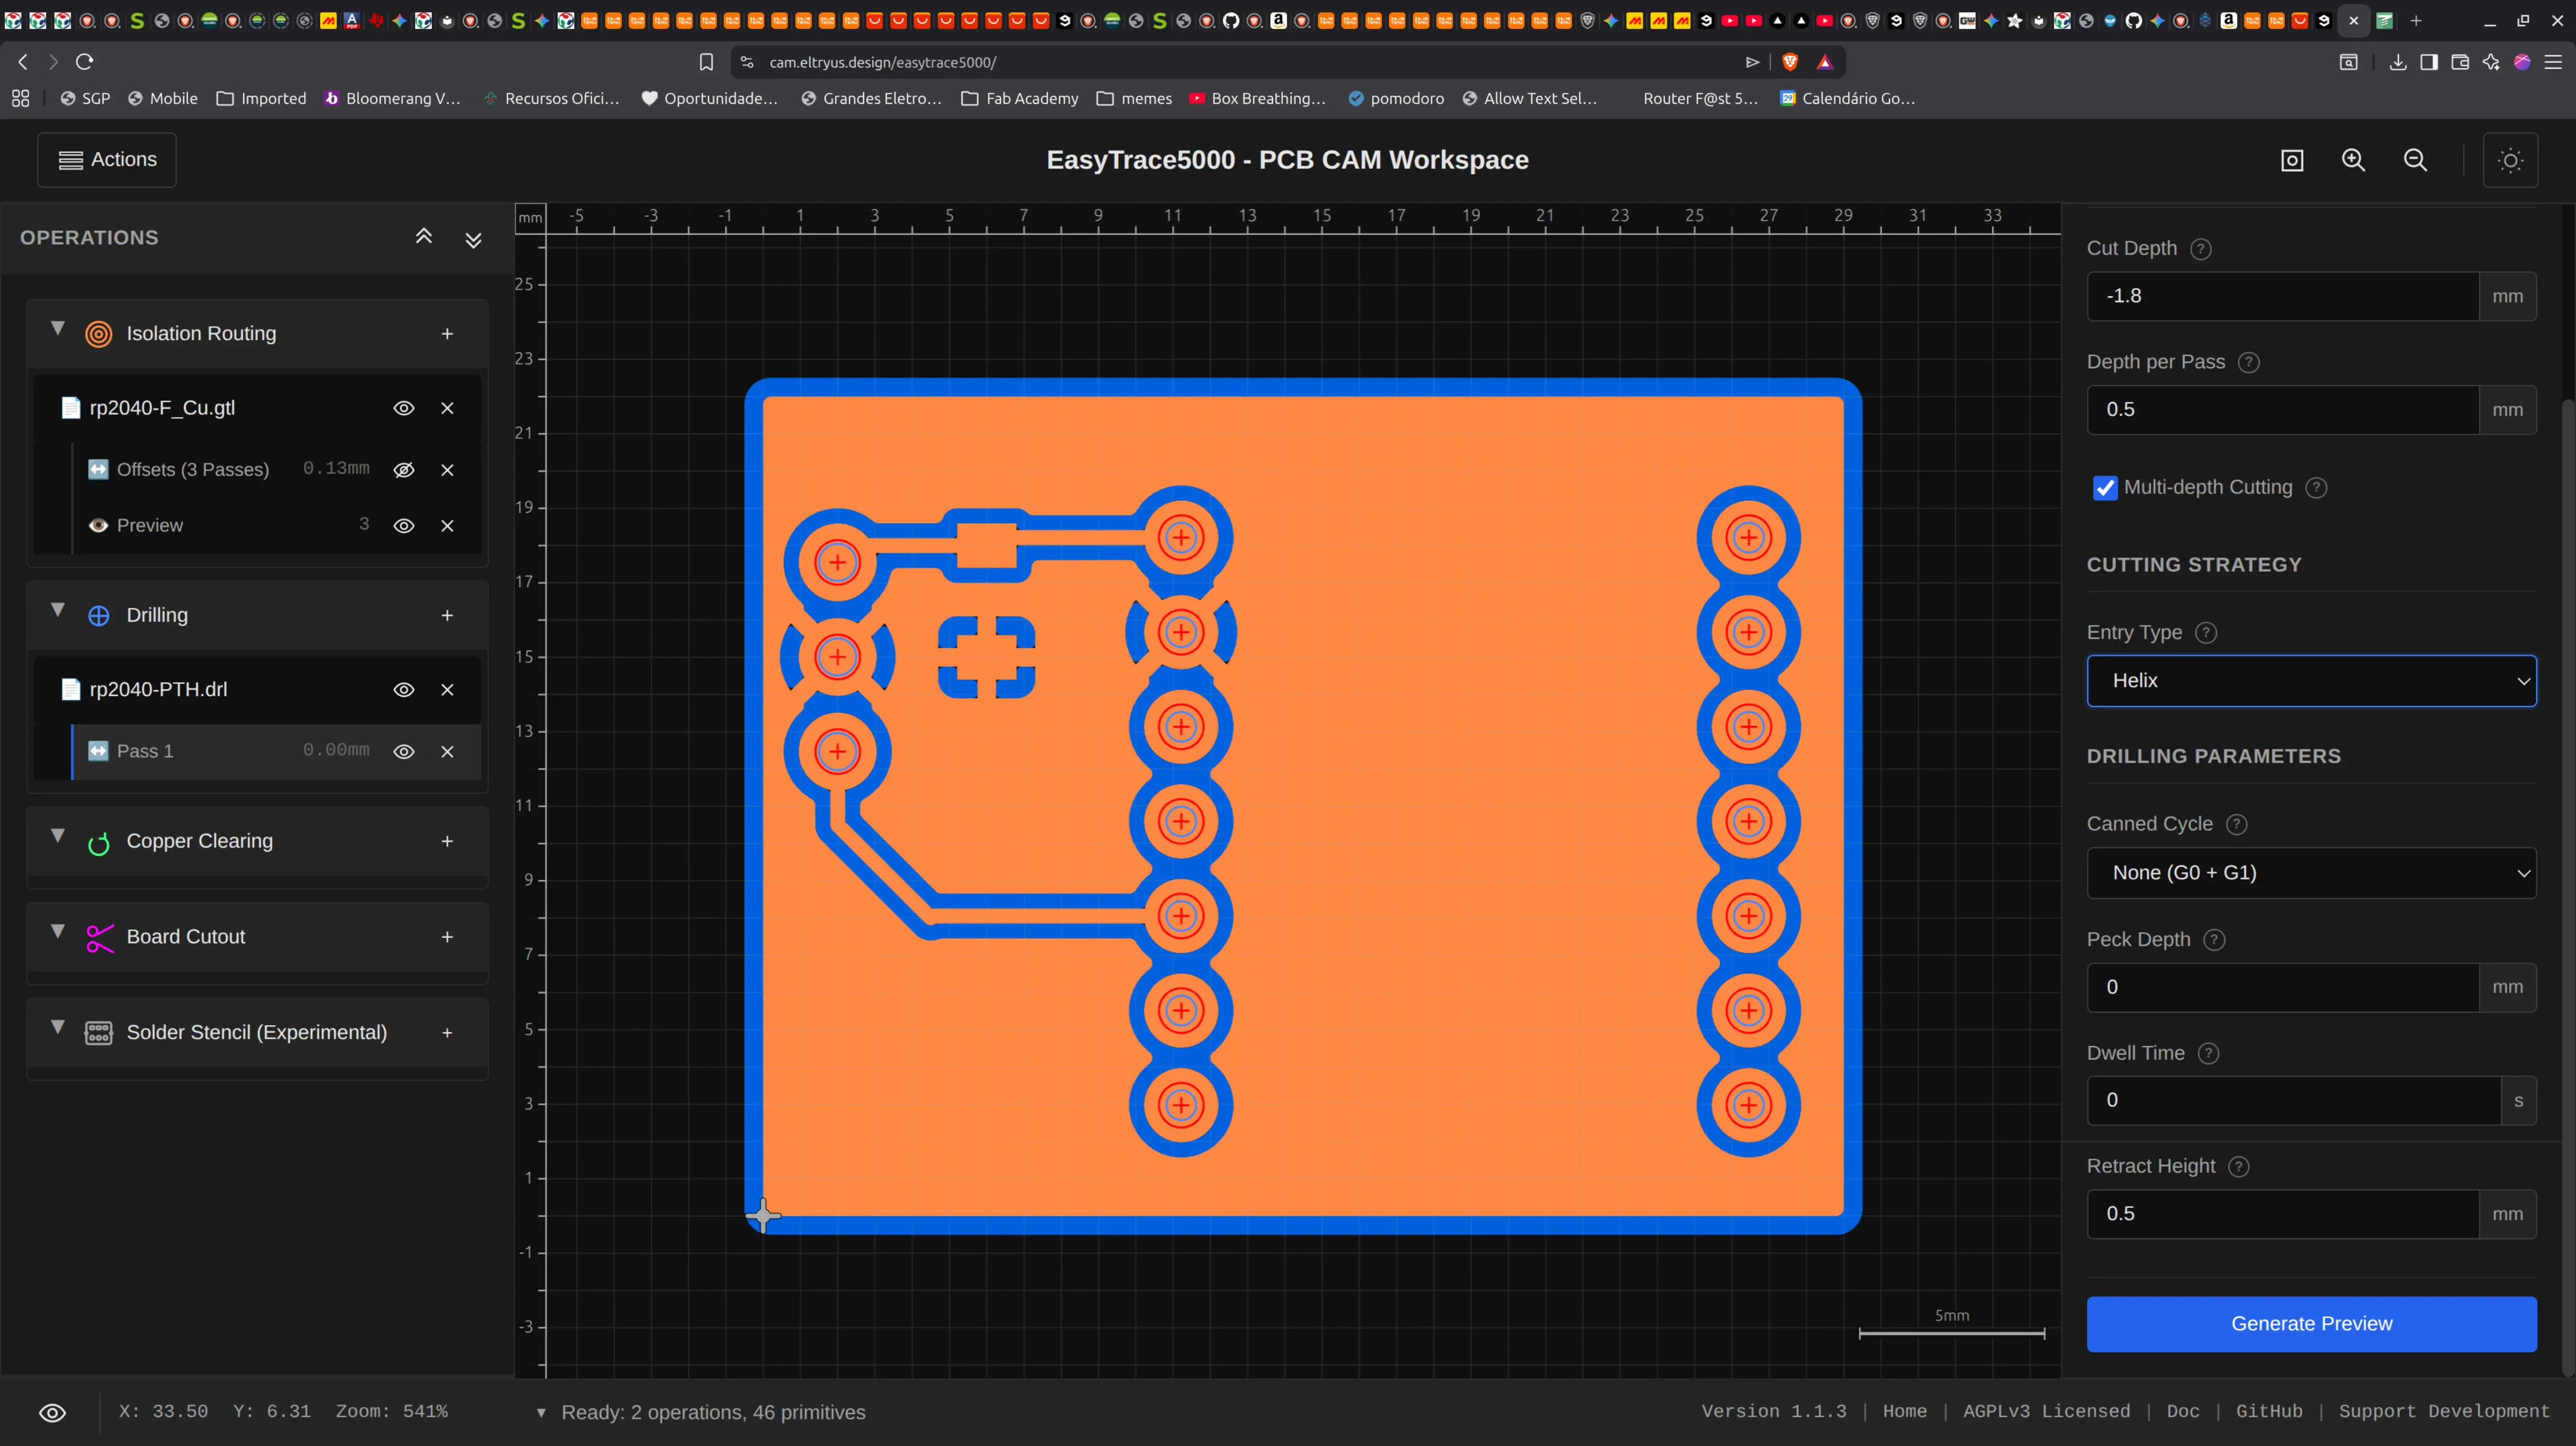Screen dimensions: 2576x1446
Task: Click the Peck Depth input field
Action: [2282, 987]
